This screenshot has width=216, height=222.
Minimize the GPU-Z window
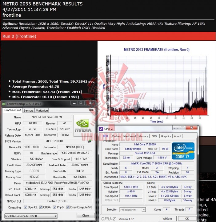pyautogui.click(x=74, y=103)
